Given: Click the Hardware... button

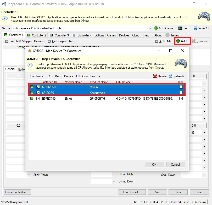Looking at the screenshot, I should point(38,76).
